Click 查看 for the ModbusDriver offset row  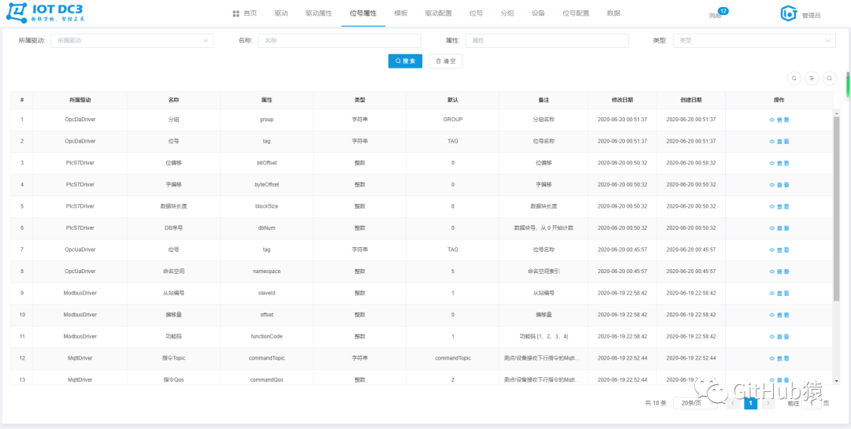click(779, 315)
